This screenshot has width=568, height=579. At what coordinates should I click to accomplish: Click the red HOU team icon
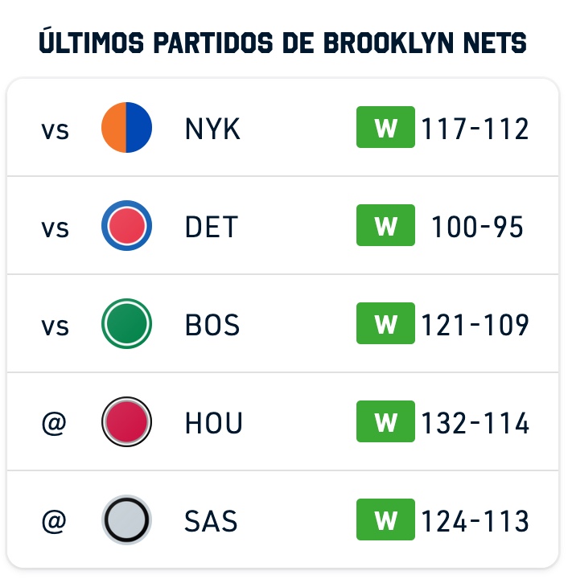tap(126, 421)
